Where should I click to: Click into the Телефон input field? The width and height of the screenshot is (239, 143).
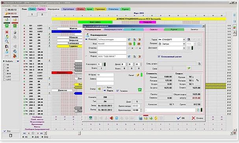tap(112, 52)
